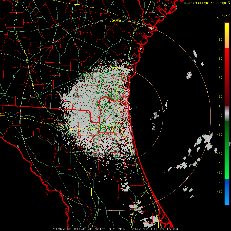The height and width of the screenshot is (231, 231).
Task: Click the 80 value on velocity scale
Action: tap(220, 40)
